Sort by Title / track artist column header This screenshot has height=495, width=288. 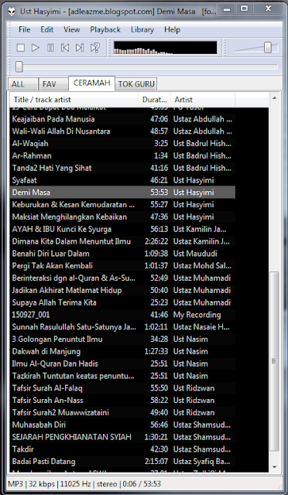pos(74,100)
